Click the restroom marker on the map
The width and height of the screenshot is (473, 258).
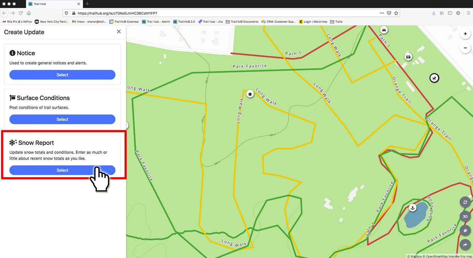point(408,57)
